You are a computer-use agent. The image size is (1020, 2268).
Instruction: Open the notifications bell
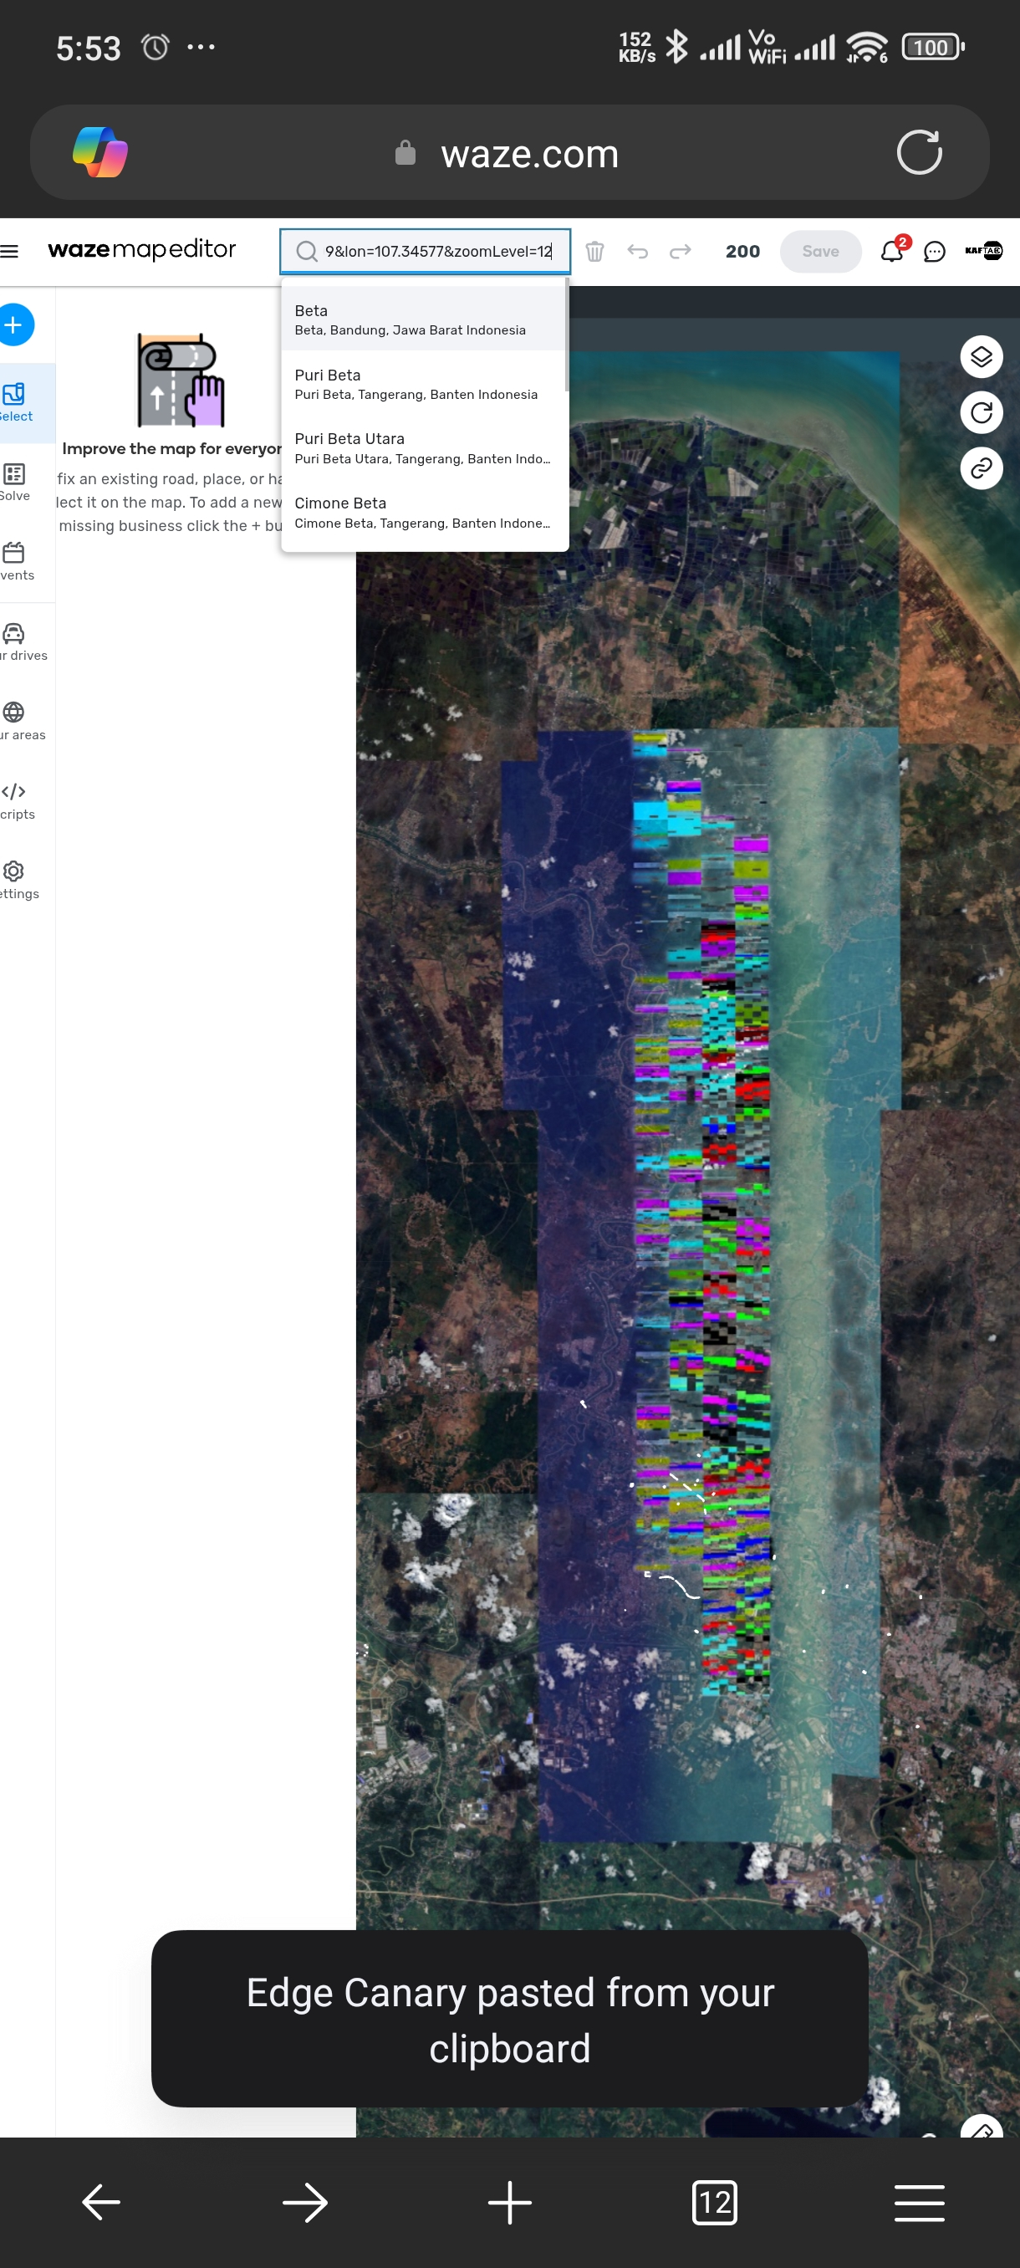[x=891, y=252]
